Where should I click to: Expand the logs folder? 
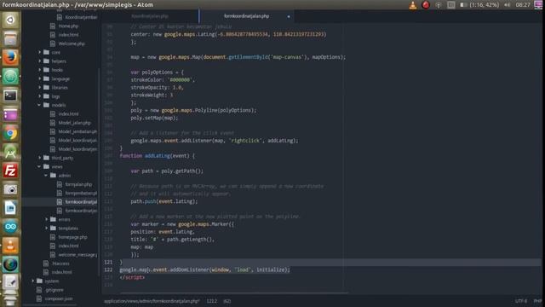(55, 96)
